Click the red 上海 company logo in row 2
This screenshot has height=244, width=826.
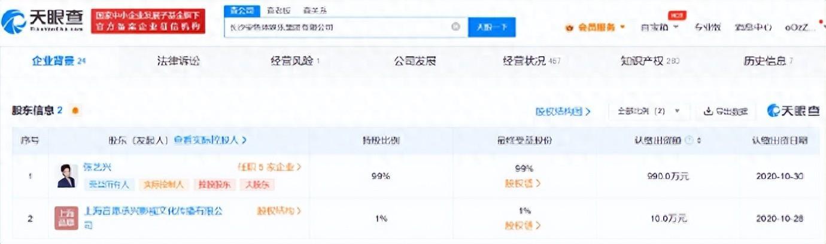[66, 218]
